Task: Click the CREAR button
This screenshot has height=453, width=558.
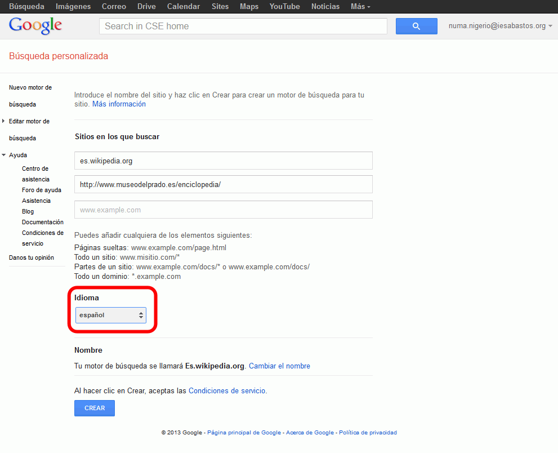Action: point(94,408)
